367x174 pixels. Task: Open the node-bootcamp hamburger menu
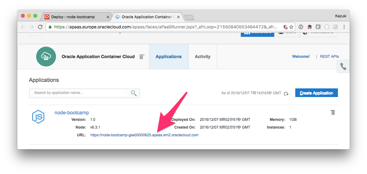pyautogui.click(x=333, y=112)
